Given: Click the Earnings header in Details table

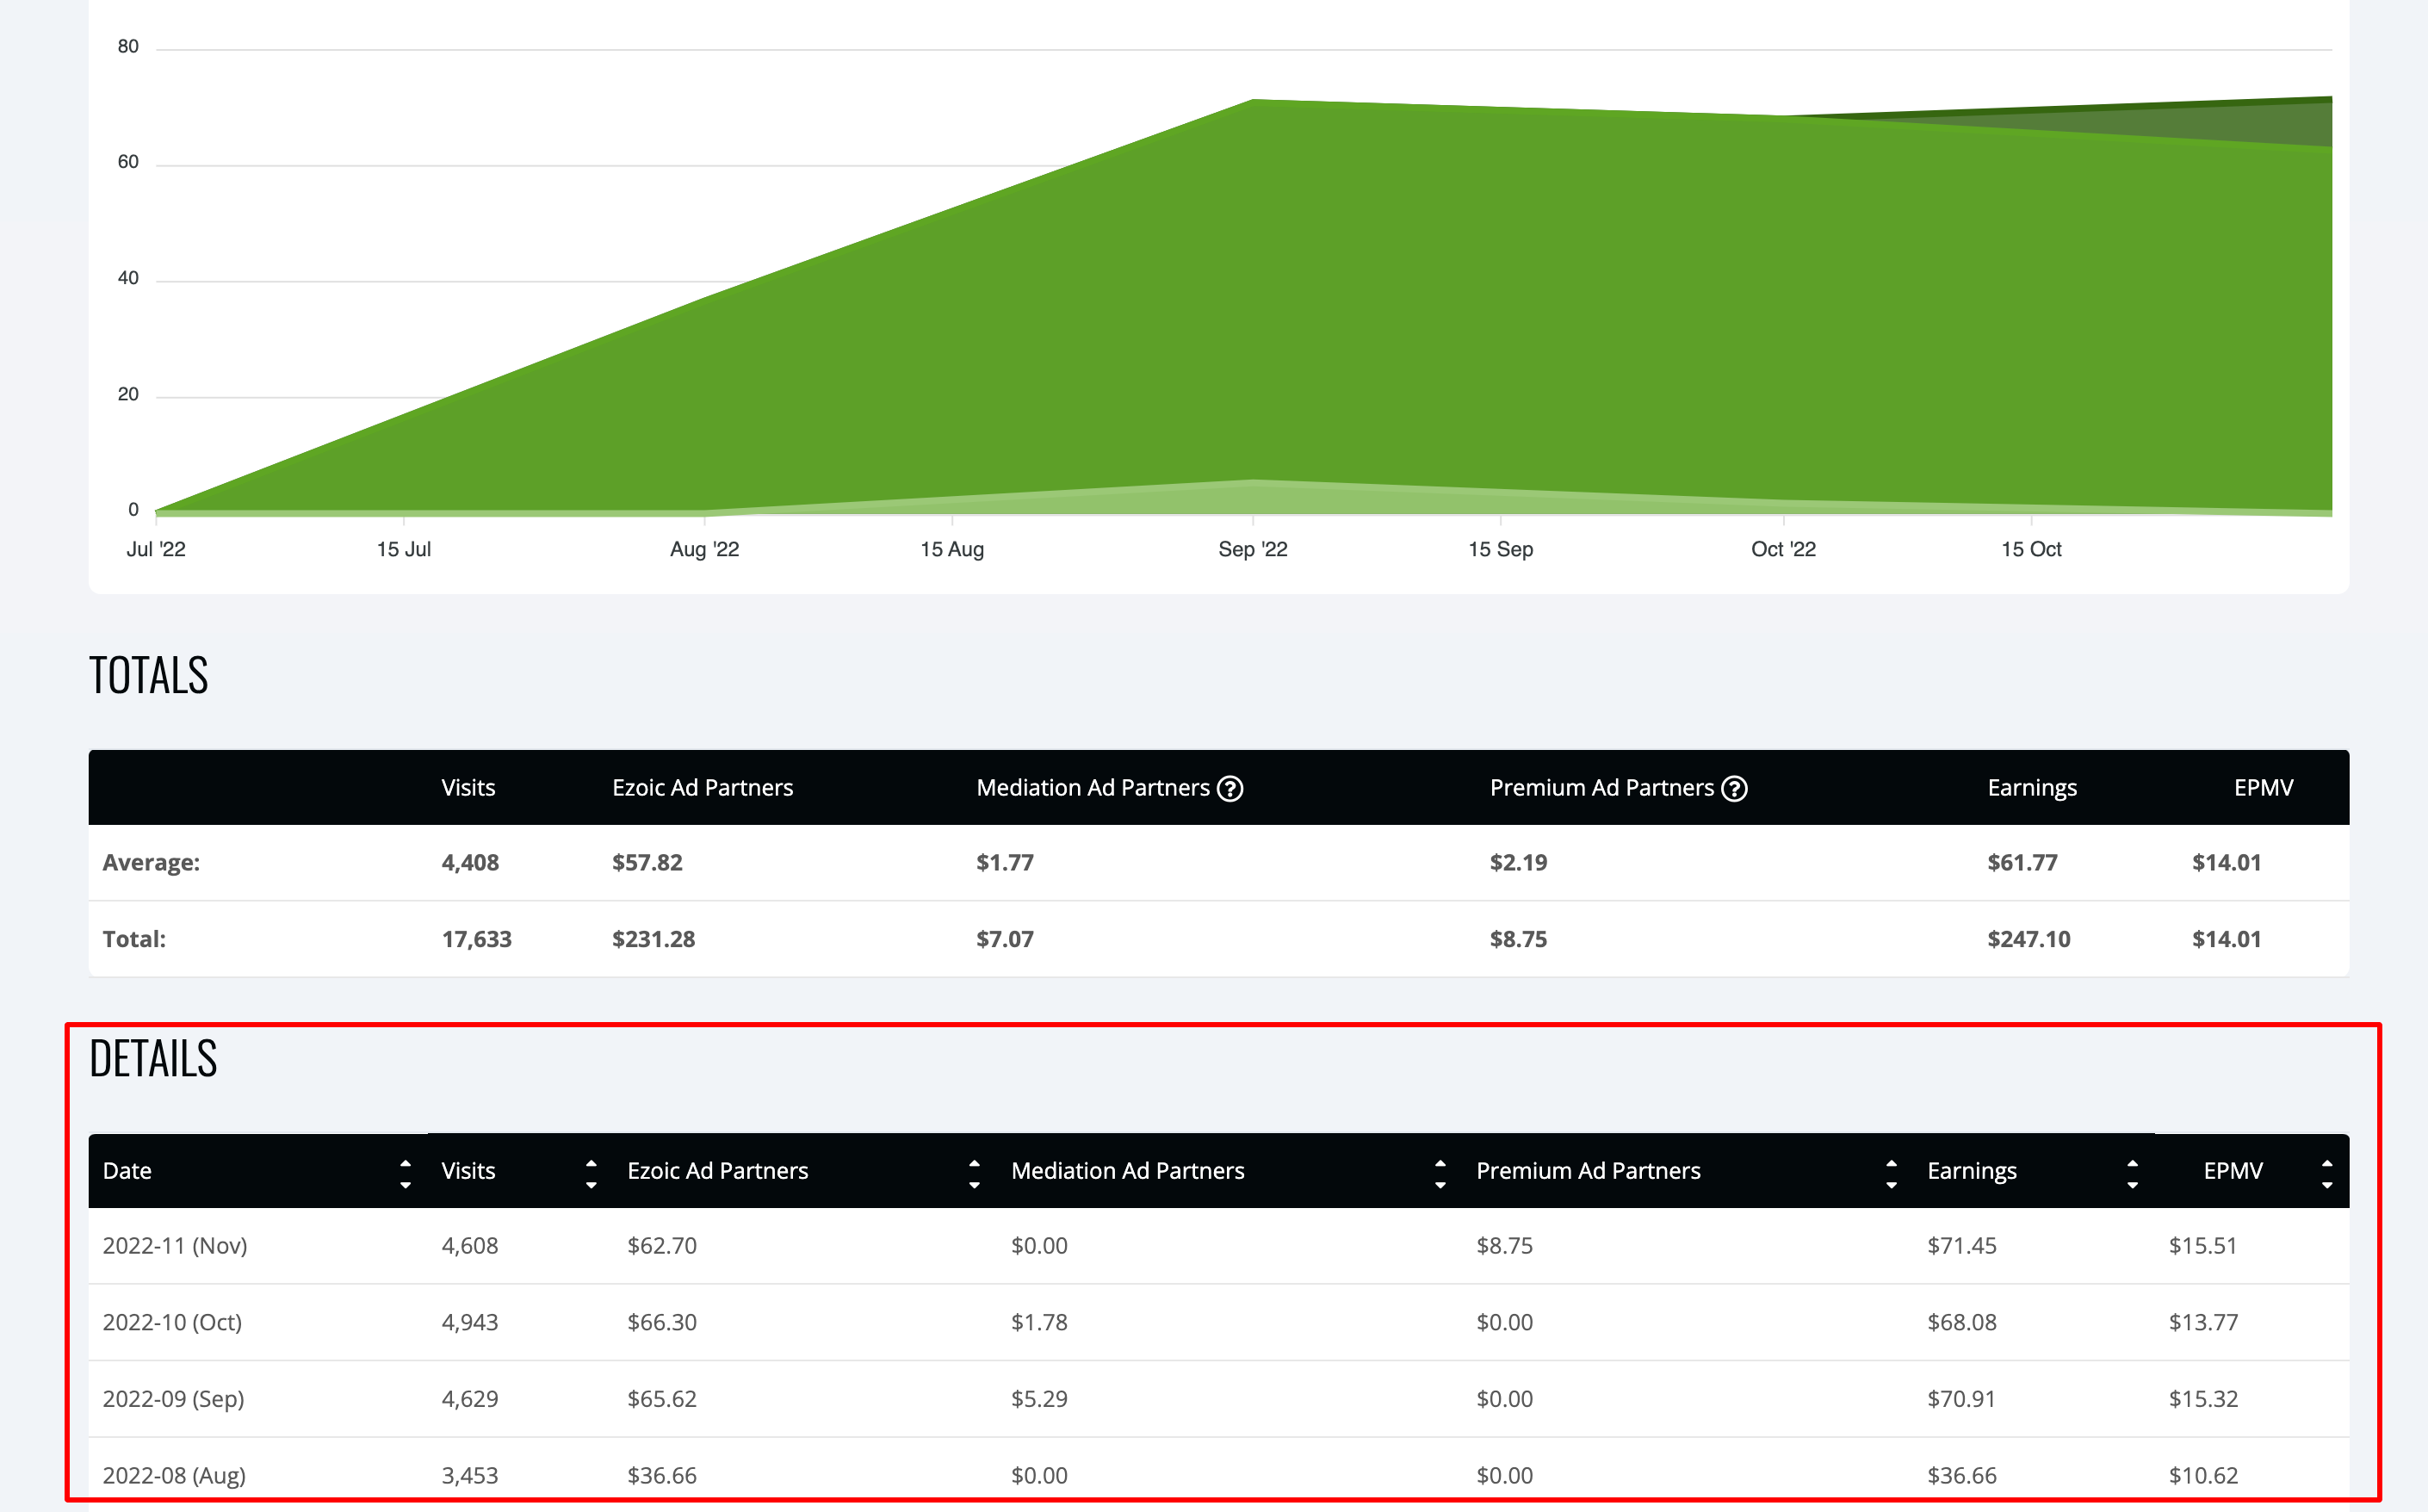Looking at the screenshot, I should (x=1971, y=1171).
